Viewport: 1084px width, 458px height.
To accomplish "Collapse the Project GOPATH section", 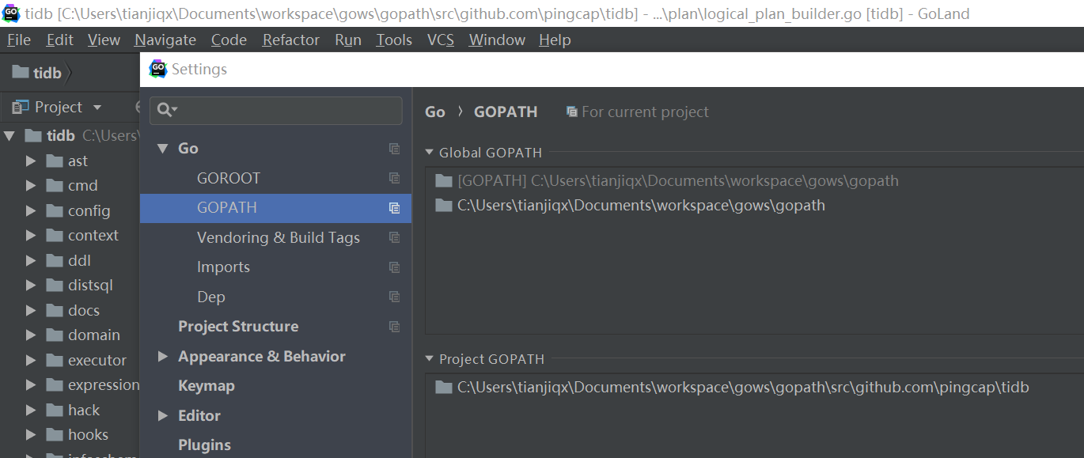I will (430, 359).
